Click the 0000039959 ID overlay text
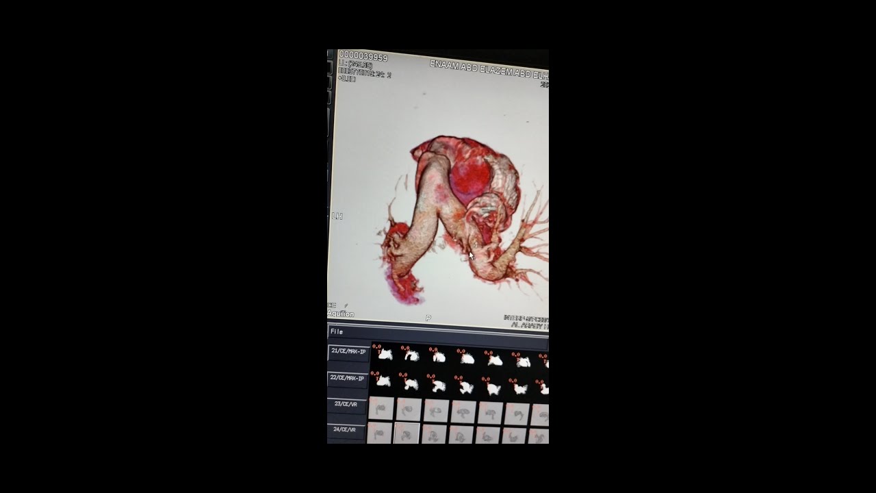 coord(363,57)
